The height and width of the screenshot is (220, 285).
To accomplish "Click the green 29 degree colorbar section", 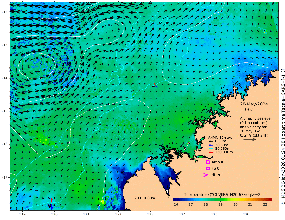I will point(221,200).
